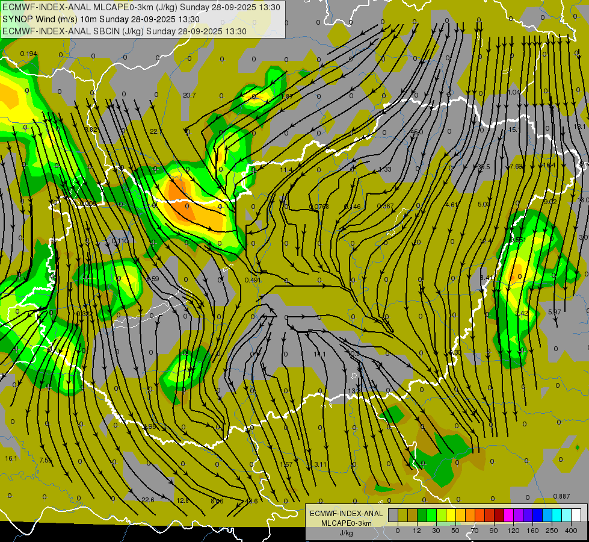Click the map value 1.95
Image resolution: width=589 pixels, height=542 pixels.
[x=150, y=426]
